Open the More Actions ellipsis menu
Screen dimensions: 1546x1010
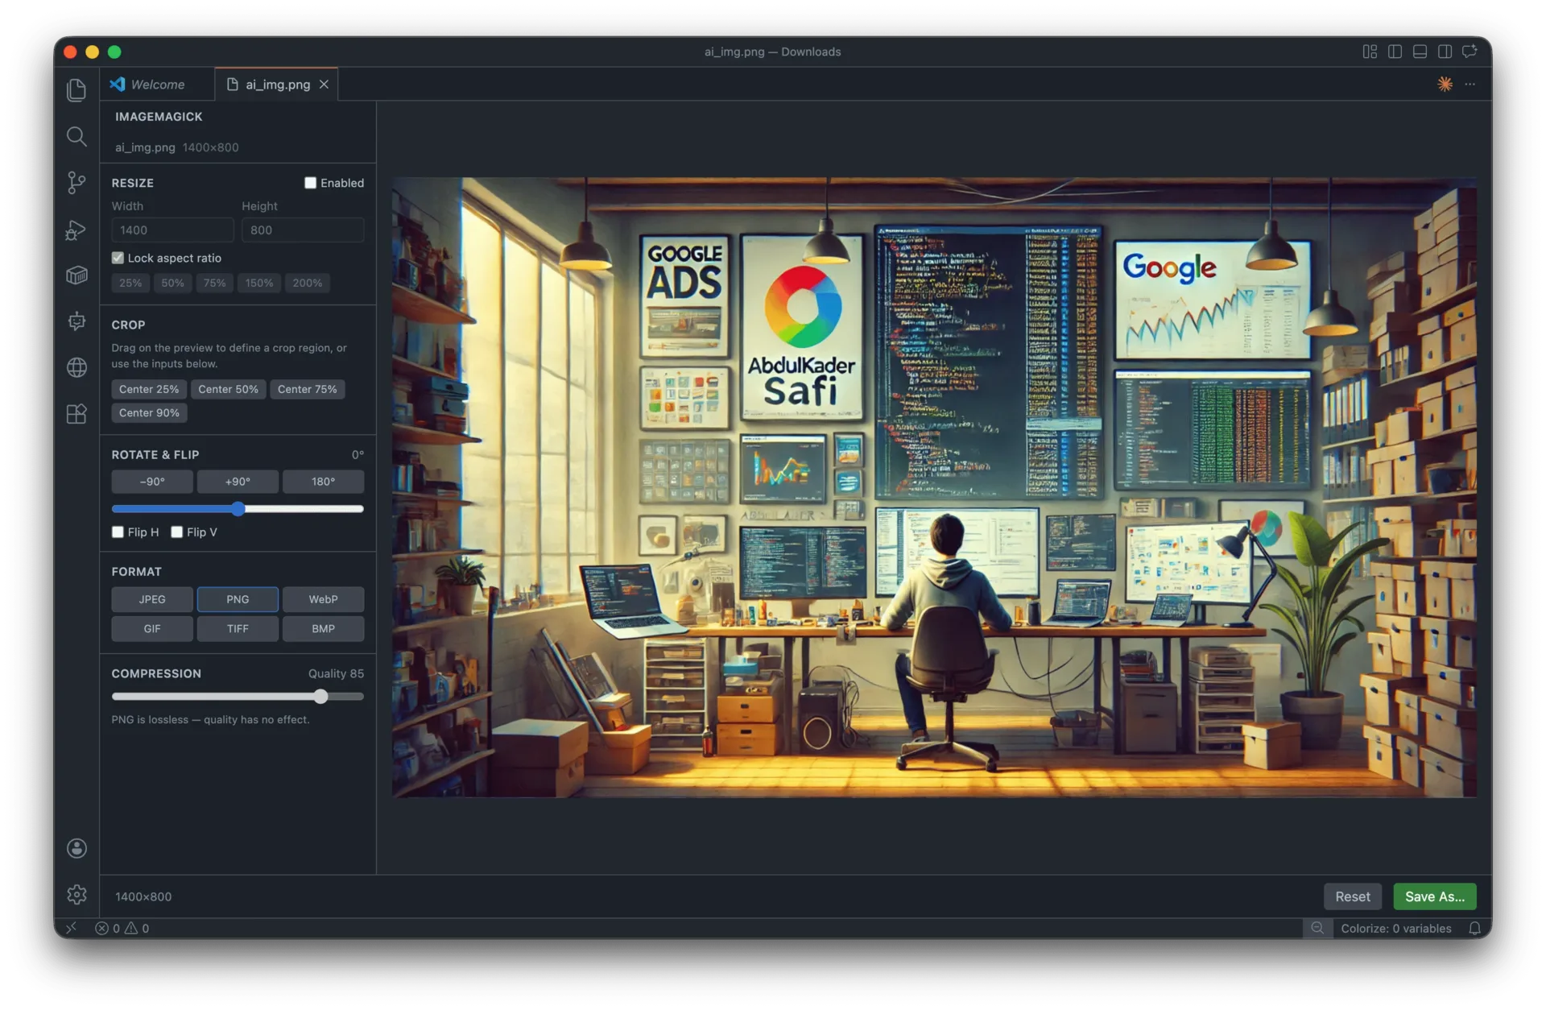(x=1470, y=84)
